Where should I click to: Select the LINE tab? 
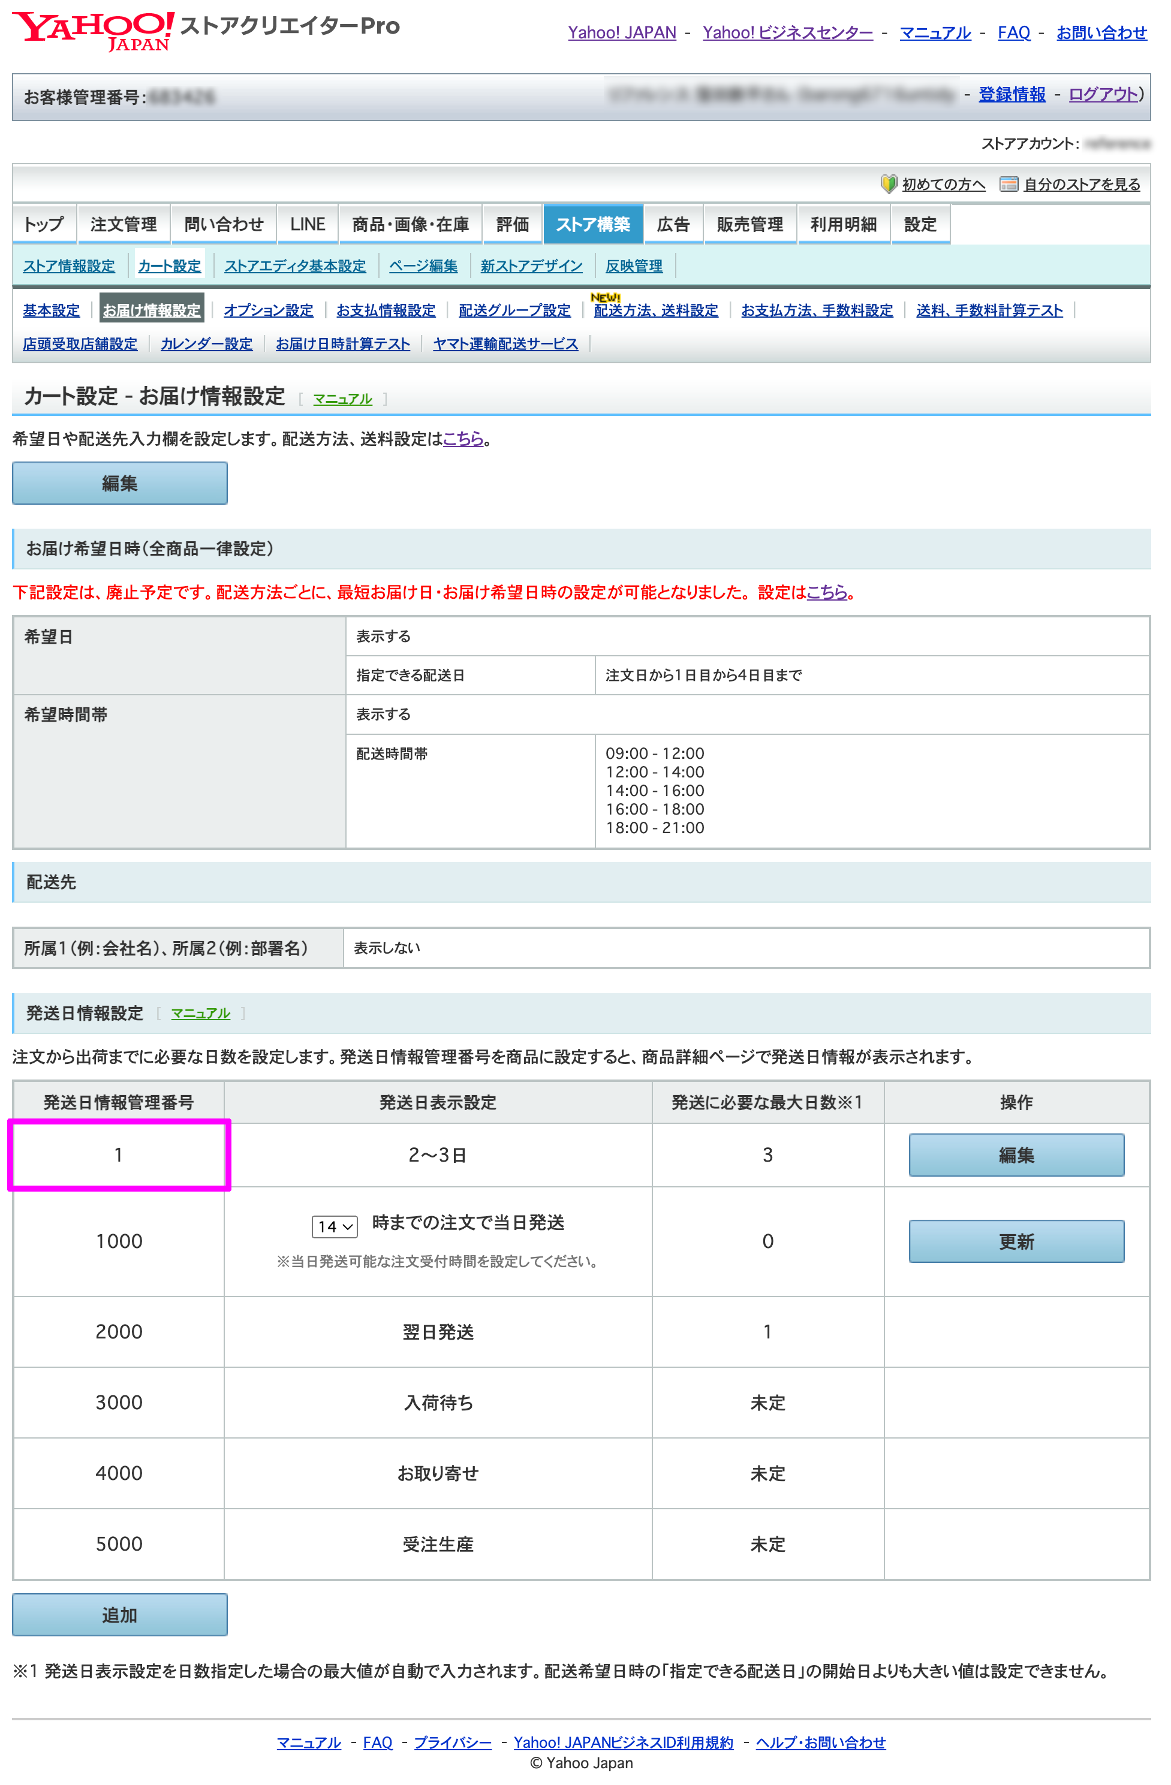pyautogui.click(x=308, y=224)
